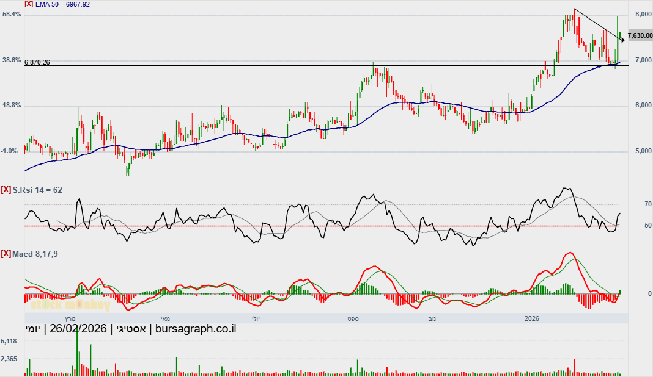Viewport: 653px width, 377px height.
Task: Click the 5,118 volume axis label
Action: coord(9,341)
